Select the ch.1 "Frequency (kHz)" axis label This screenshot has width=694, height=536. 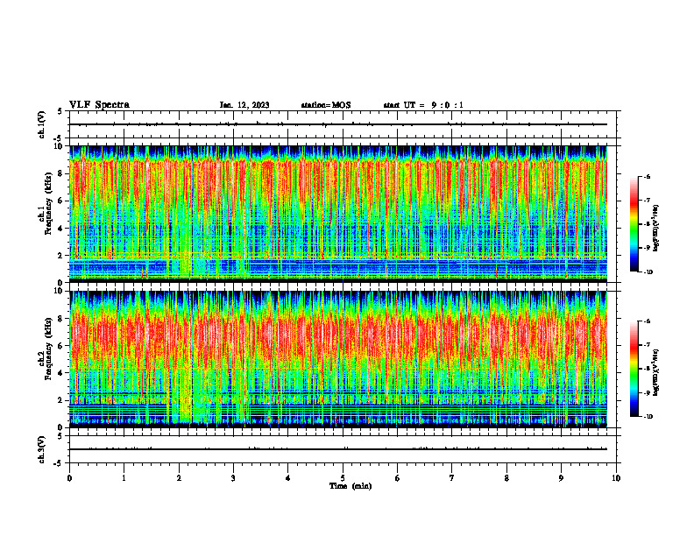48,203
